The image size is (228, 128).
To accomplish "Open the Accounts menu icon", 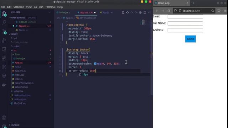I will [x=4, y=118].
